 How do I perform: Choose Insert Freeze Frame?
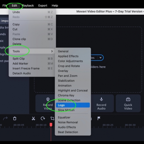coord(32,68)
